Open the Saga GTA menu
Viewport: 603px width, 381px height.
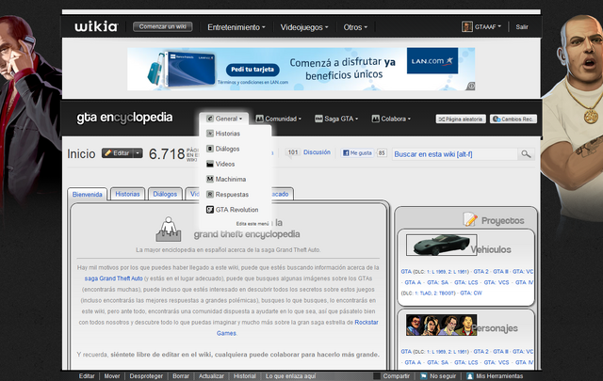click(x=336, y=119)
